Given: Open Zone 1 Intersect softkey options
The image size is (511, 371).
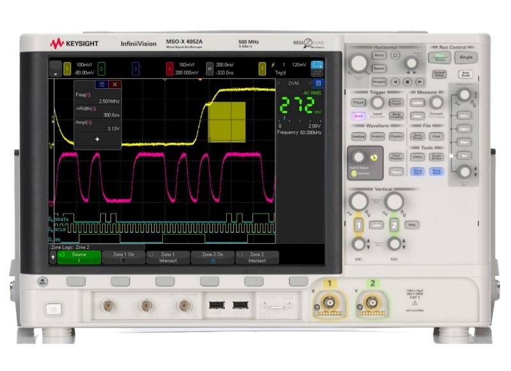Looking at the screenshot, I should pyautogui.click(x=168, y=257).
